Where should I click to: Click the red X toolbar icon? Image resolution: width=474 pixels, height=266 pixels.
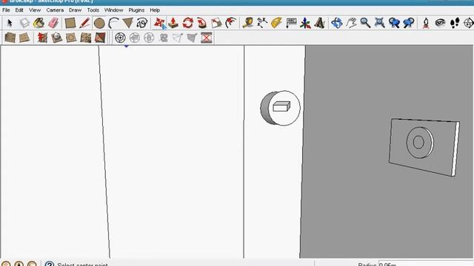(207, 38)
